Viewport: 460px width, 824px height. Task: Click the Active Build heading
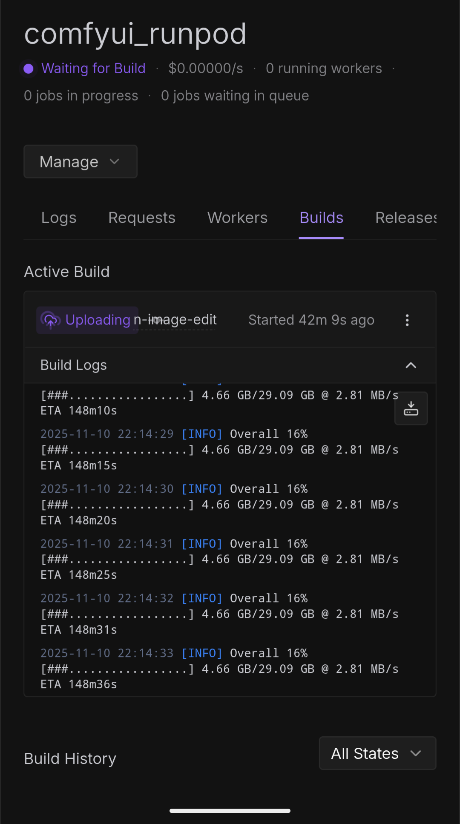pos(66,271)
